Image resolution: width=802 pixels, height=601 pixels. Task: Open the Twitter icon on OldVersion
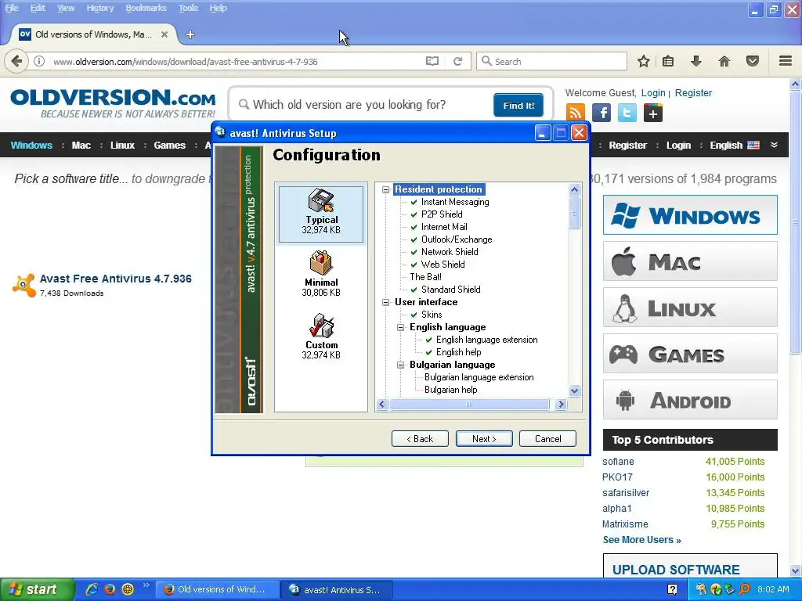[x=627, y=113]
